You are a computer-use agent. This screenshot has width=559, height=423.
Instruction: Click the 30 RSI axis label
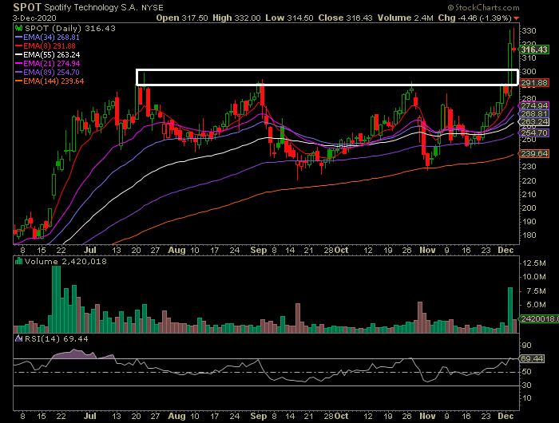(526, 385)
